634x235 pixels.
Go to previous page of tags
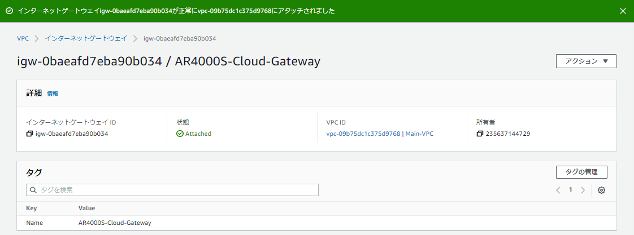point(558,190)
